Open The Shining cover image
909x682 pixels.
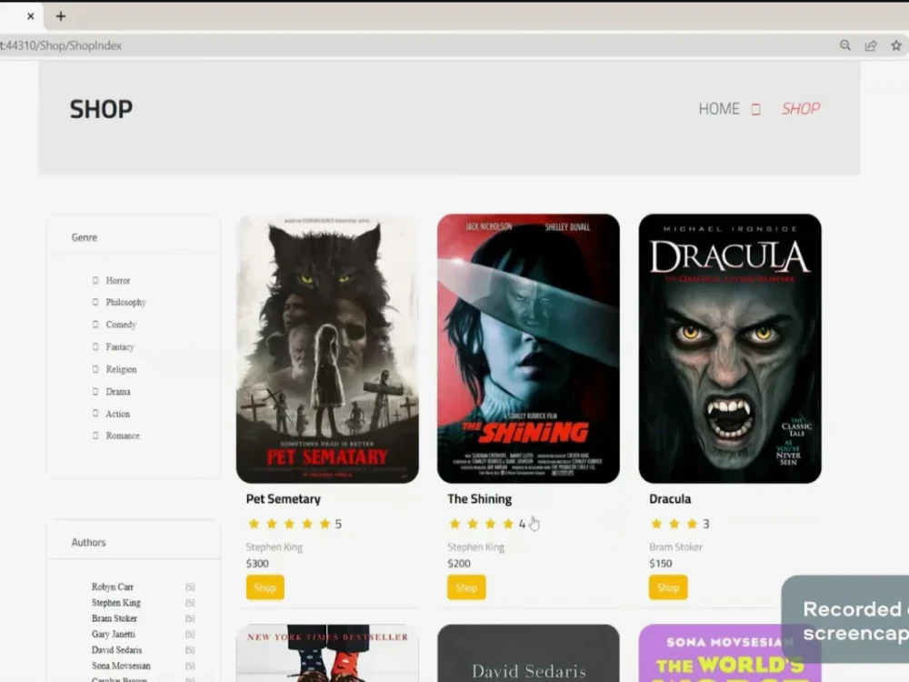pyautogui.click(x=528, y=348)
